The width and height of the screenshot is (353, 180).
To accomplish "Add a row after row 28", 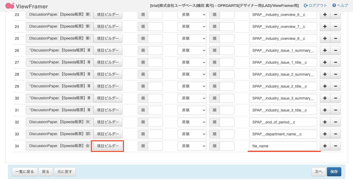I will coord(325,74).
